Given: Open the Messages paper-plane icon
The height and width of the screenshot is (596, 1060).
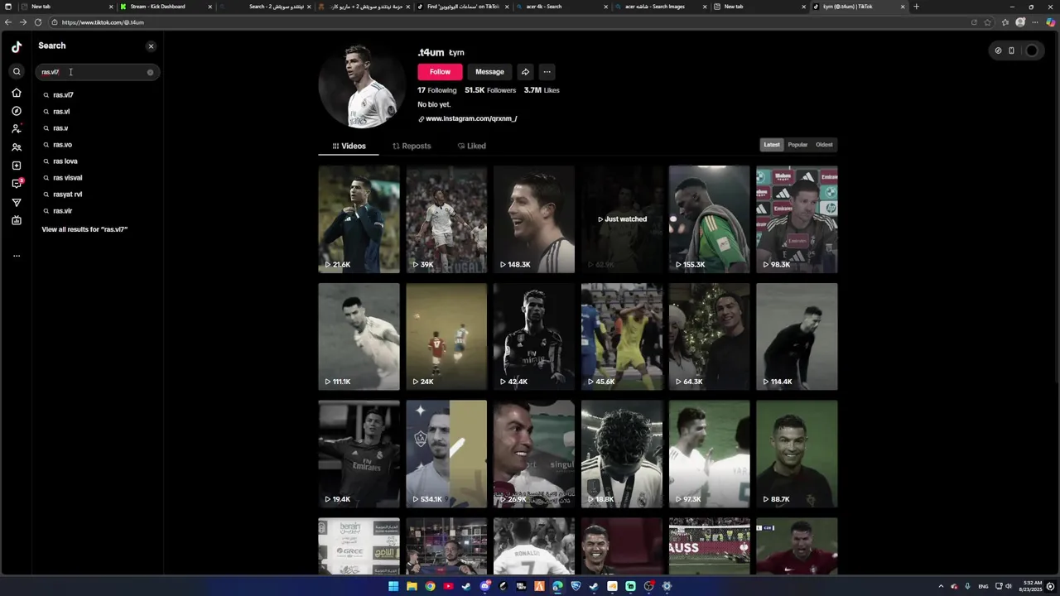Looking at the screenshot, I should (x=17, y=202).
